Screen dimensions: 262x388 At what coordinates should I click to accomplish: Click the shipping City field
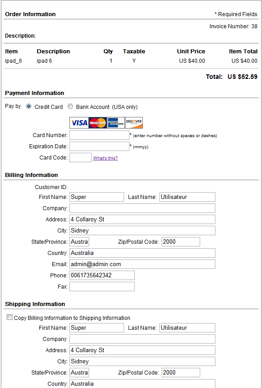pos(142,361)
